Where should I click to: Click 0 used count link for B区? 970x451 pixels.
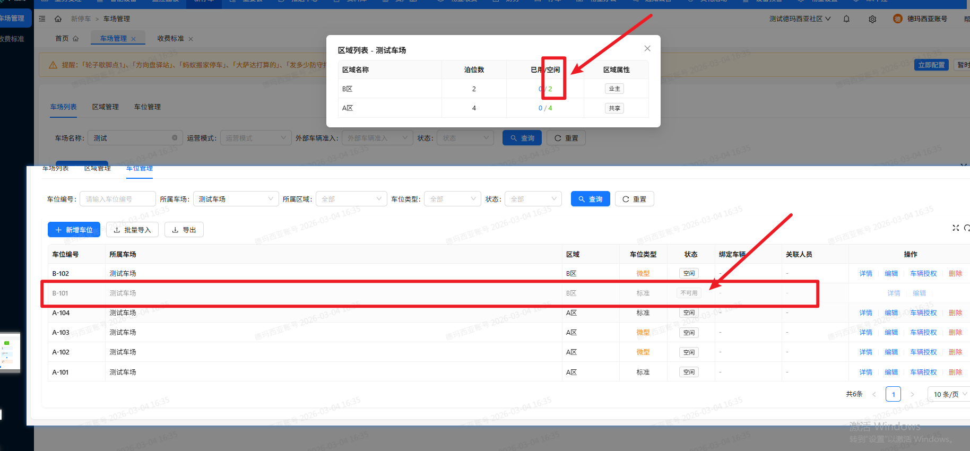click(x=540, y=89)
